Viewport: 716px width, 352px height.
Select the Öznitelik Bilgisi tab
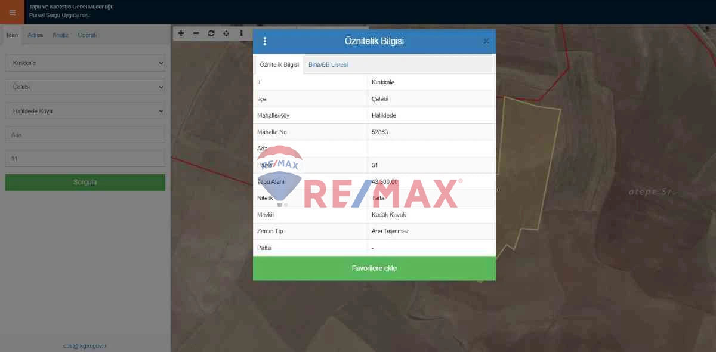(x=279, y=64)
